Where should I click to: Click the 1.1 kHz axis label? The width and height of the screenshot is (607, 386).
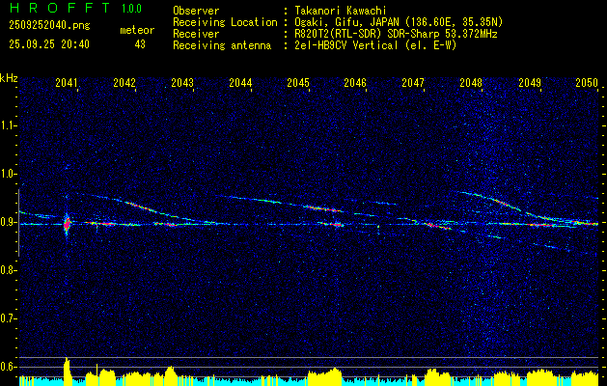[x=8, y=125]
